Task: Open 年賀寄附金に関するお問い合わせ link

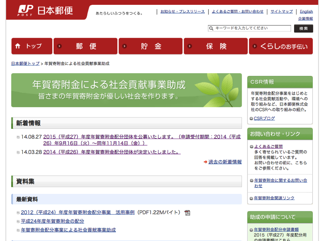Action: click(x=281, y=183)
